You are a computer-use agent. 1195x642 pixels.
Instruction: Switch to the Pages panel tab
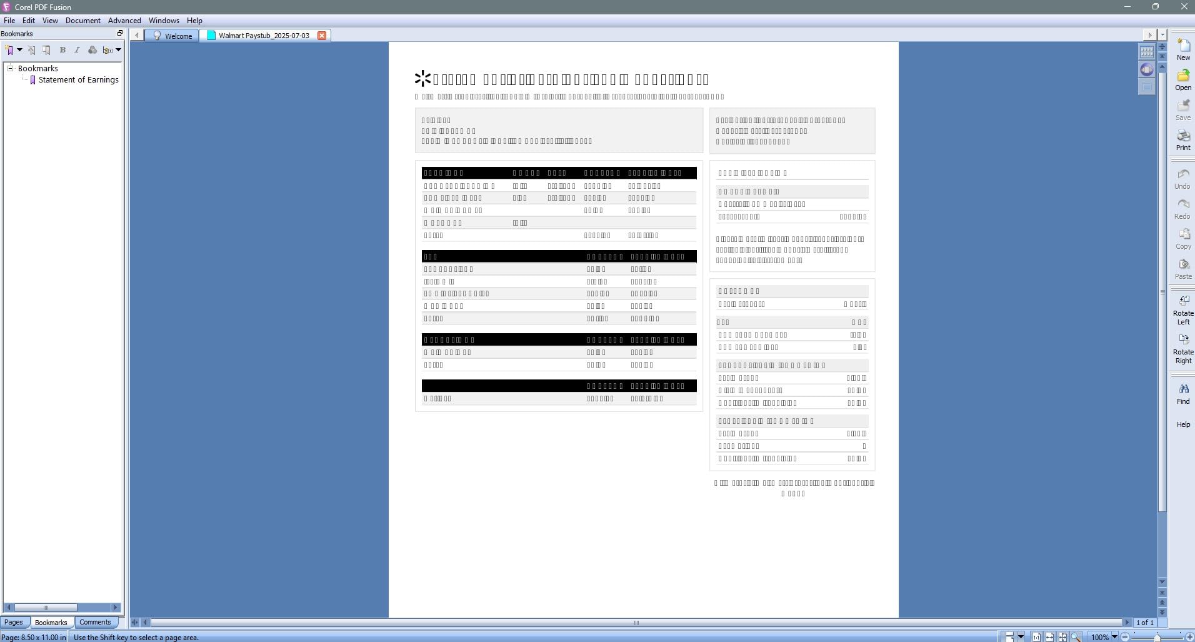pyautogui.click(x=13, y=623)
